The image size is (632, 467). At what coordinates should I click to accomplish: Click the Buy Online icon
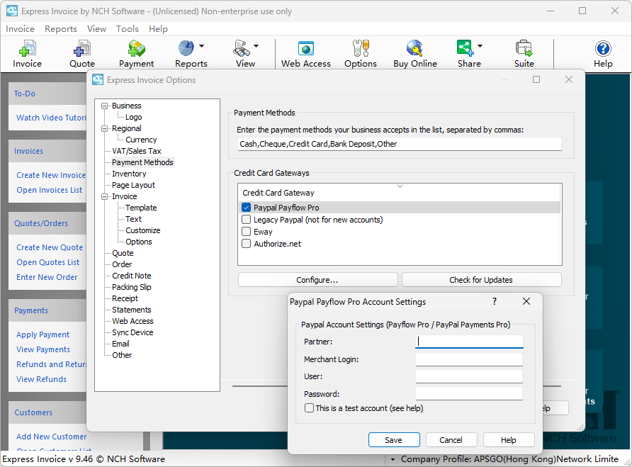click(x=414, y=48)
